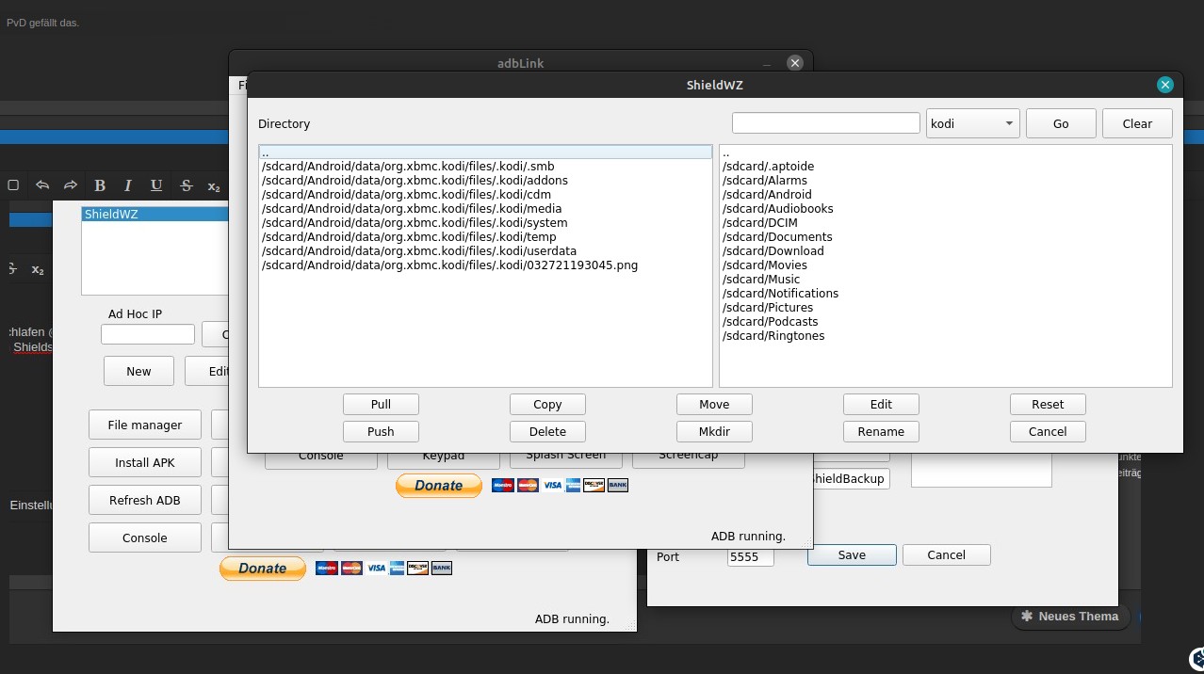This screenshot has height=674, width=1204.
Task: Open the kodi location dropdown
Action: 973,123
